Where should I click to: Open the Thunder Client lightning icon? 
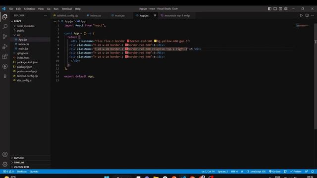point(5,66)
